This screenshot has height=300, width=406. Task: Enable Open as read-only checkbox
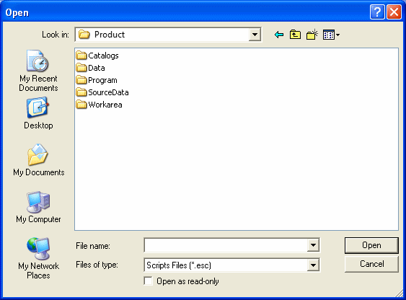pyautogui.click(x=148, y=281)
